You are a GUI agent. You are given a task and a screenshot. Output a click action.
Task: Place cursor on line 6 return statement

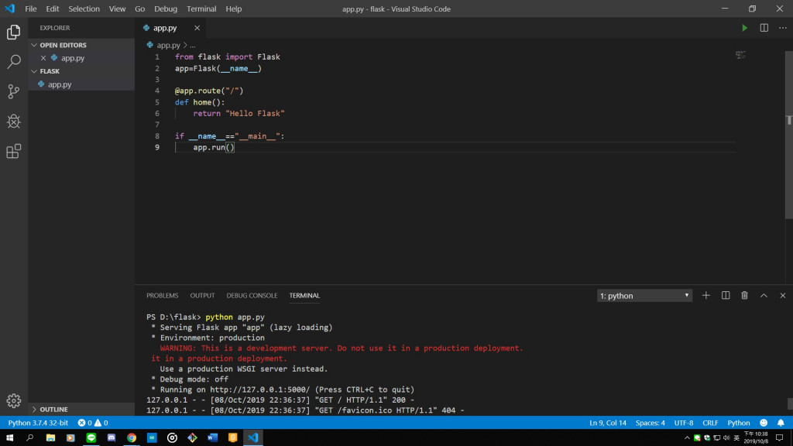click(239, 113)
